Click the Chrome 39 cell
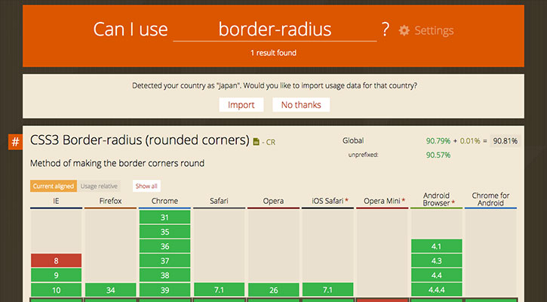This screenshot has height=302, width=547. tap(164, 290)
